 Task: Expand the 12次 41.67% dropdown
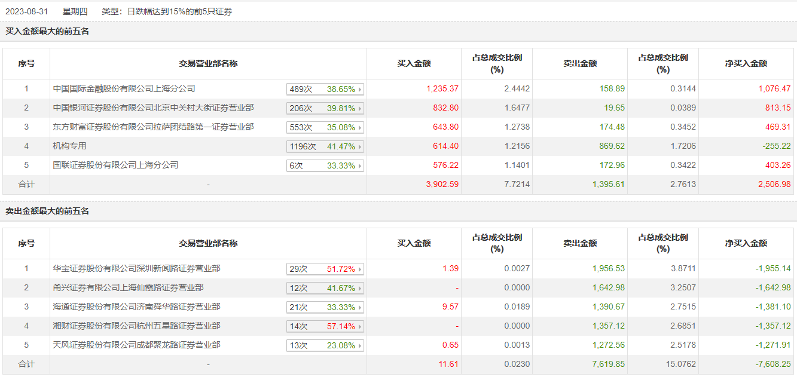coord(360,289)
